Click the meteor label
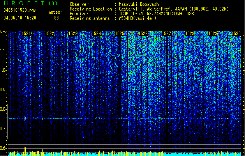Viewport: 245px width, 156px height. (x=55, y=12)
